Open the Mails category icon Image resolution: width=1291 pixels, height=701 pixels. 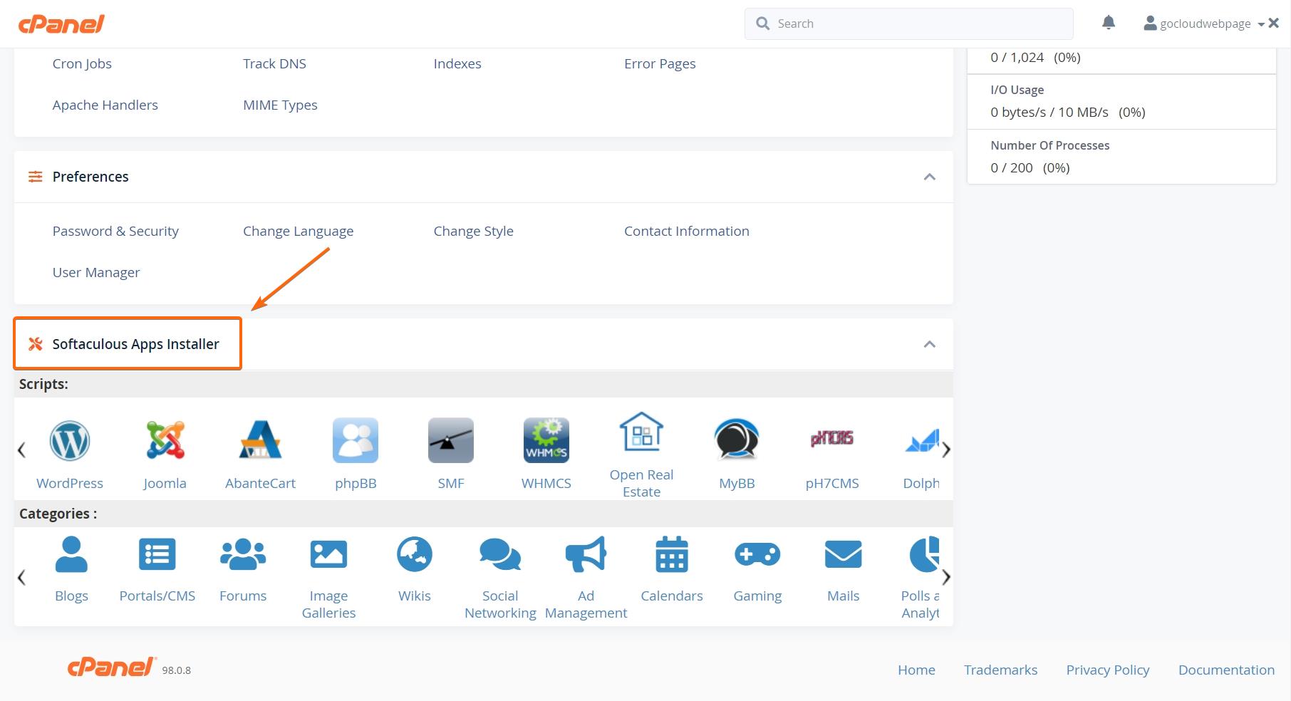[x=844, y=554]
